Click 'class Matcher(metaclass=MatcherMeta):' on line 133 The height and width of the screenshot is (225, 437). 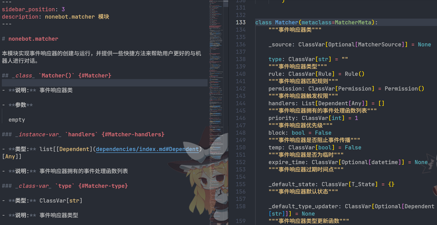pyautogui.click(x=316, y=22)
